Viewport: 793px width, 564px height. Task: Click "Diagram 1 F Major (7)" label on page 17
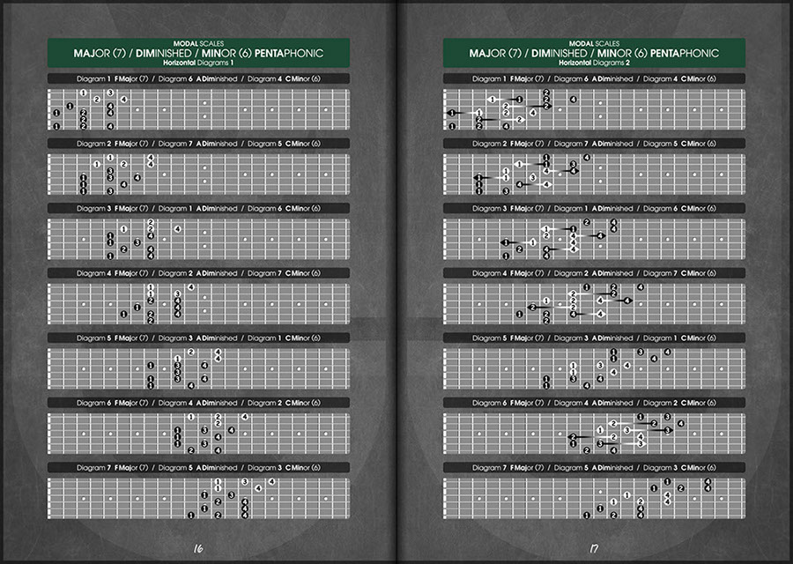[x=508, y=79]
